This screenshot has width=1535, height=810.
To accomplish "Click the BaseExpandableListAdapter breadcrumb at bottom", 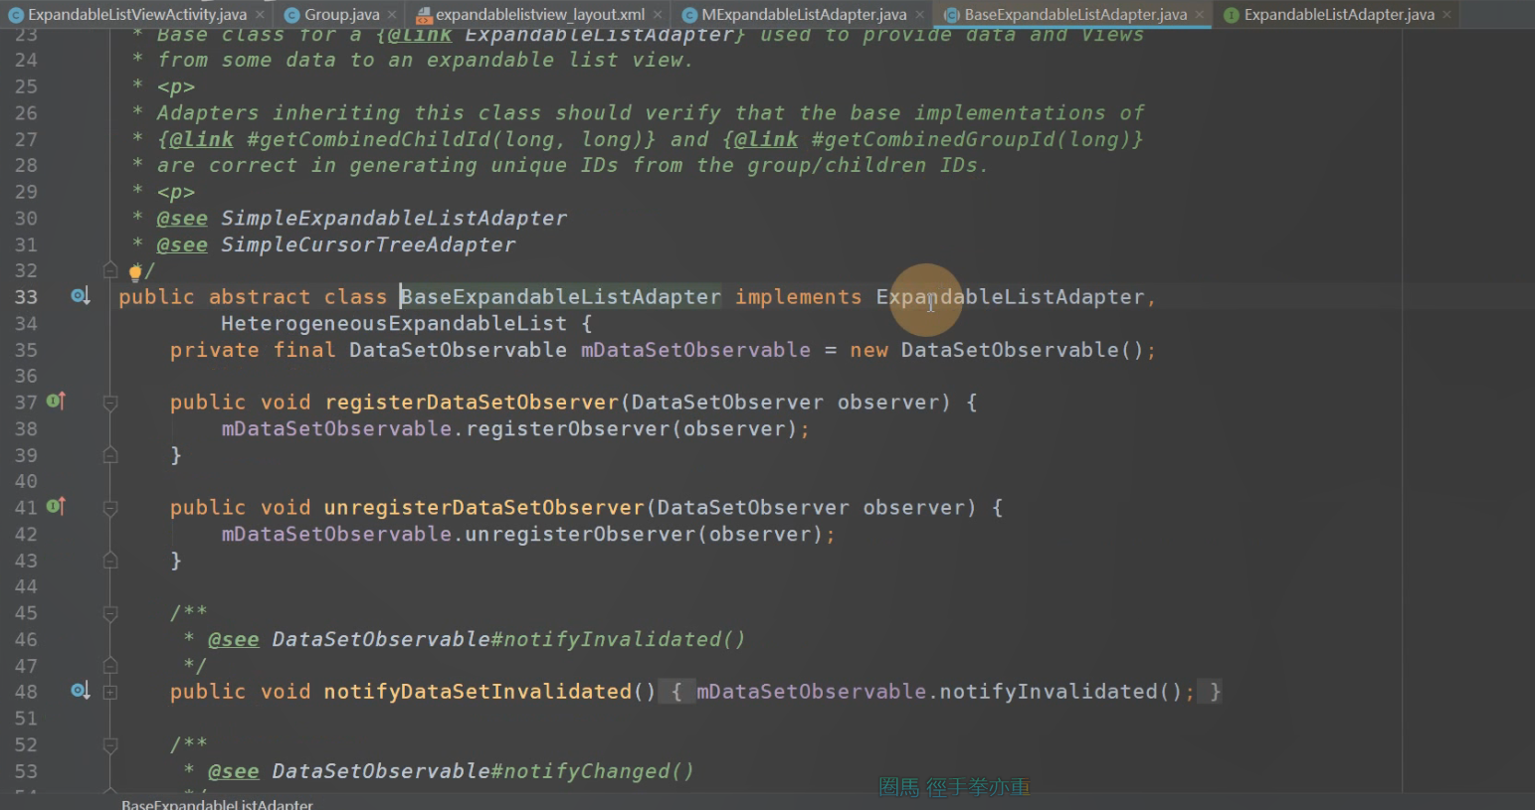I will click(217, 804).
